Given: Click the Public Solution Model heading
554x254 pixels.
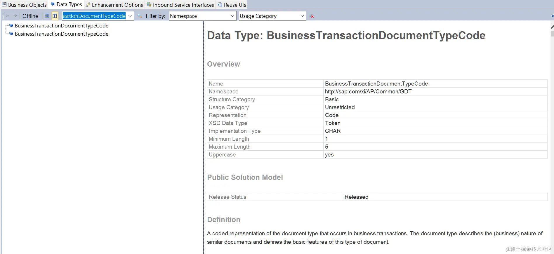Looking at the screenshot, I should [245, 177].
